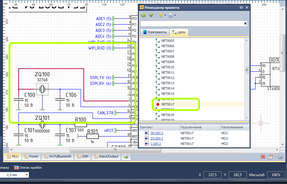Screen dimensions: 287x184
Task: Click the report chart icon
Action: (171, 15)
